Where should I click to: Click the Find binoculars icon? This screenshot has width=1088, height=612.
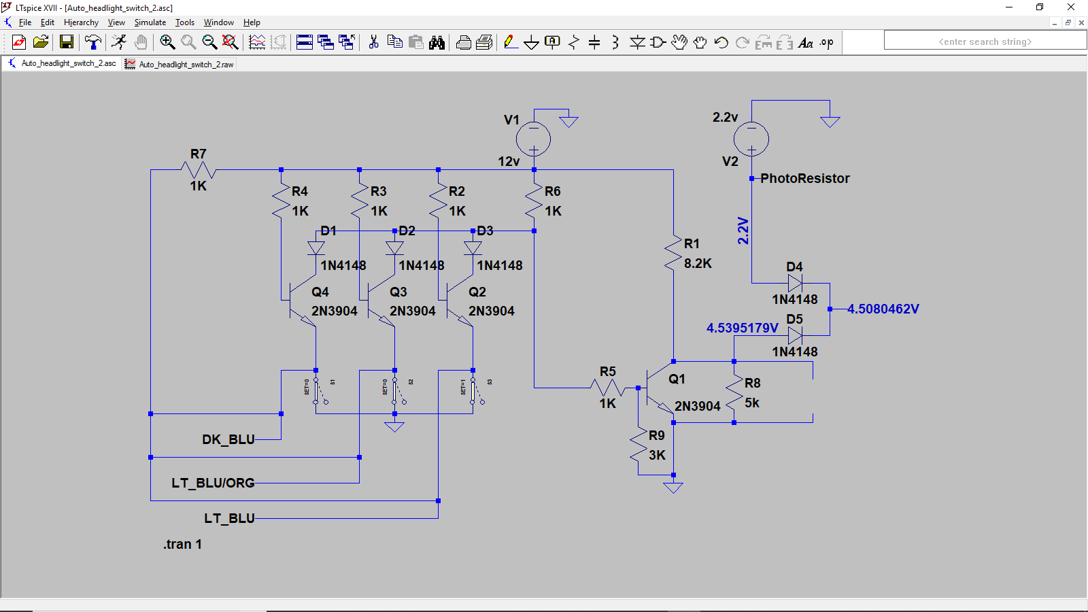[x=437, y=42]
